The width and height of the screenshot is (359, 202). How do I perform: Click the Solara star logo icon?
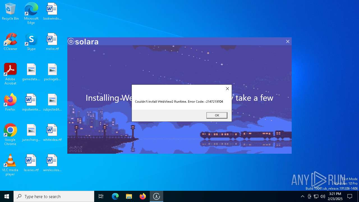(71, 42)
